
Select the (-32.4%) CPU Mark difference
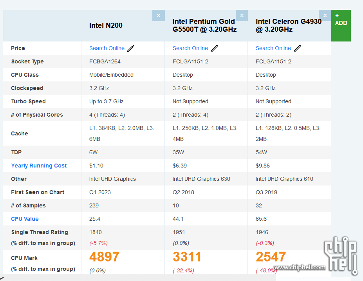183,270
